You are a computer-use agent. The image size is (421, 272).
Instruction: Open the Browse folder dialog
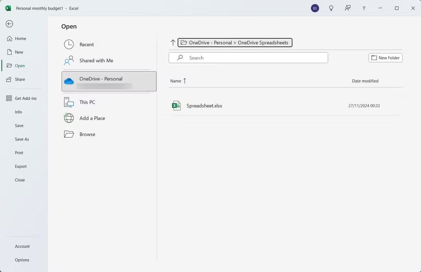point(109,134)
